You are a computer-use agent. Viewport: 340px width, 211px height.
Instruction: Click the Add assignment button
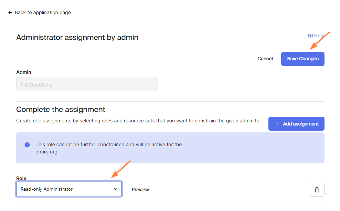pos(296,124)
